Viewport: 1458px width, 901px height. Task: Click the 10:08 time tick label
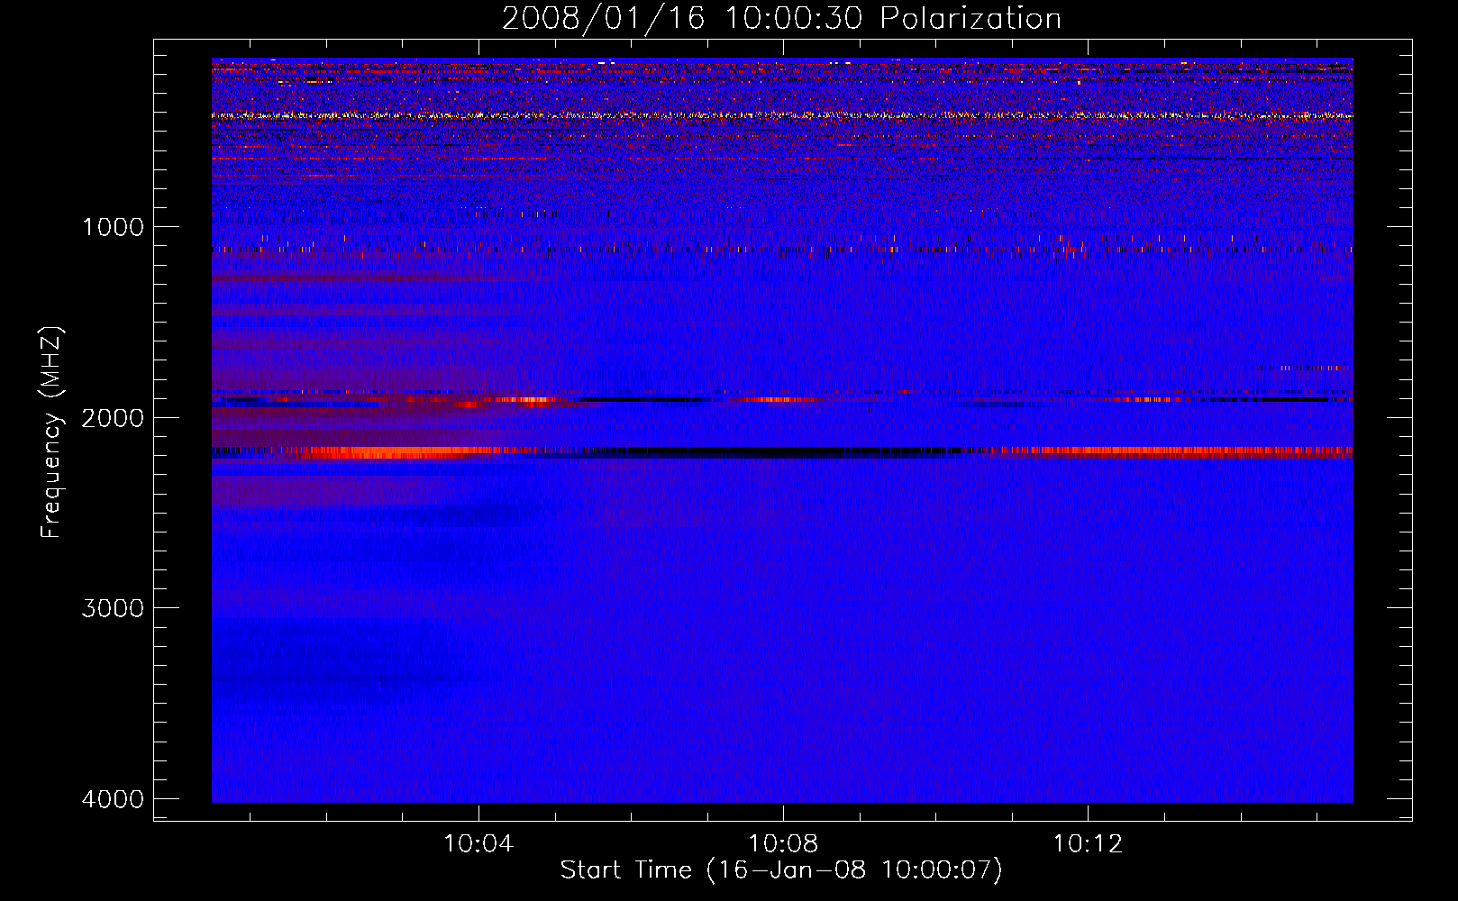783,844
